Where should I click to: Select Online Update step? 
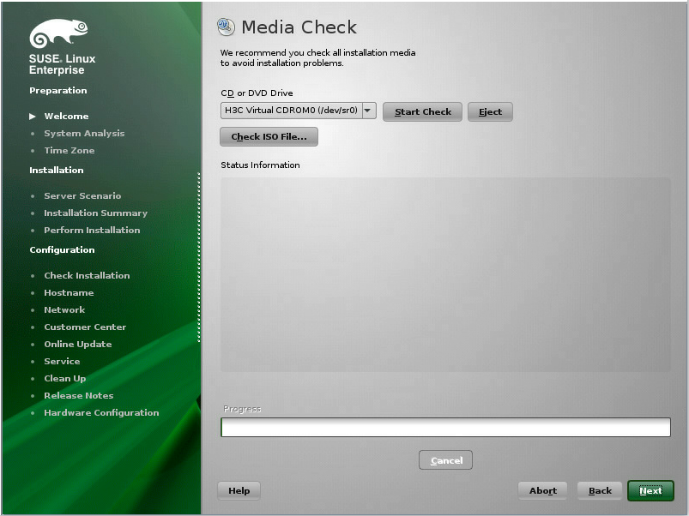click(78, 345)
